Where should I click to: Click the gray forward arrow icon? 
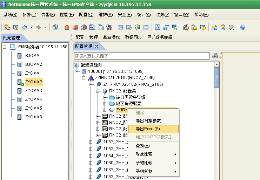pyautogui.click(x=39, y=27)
